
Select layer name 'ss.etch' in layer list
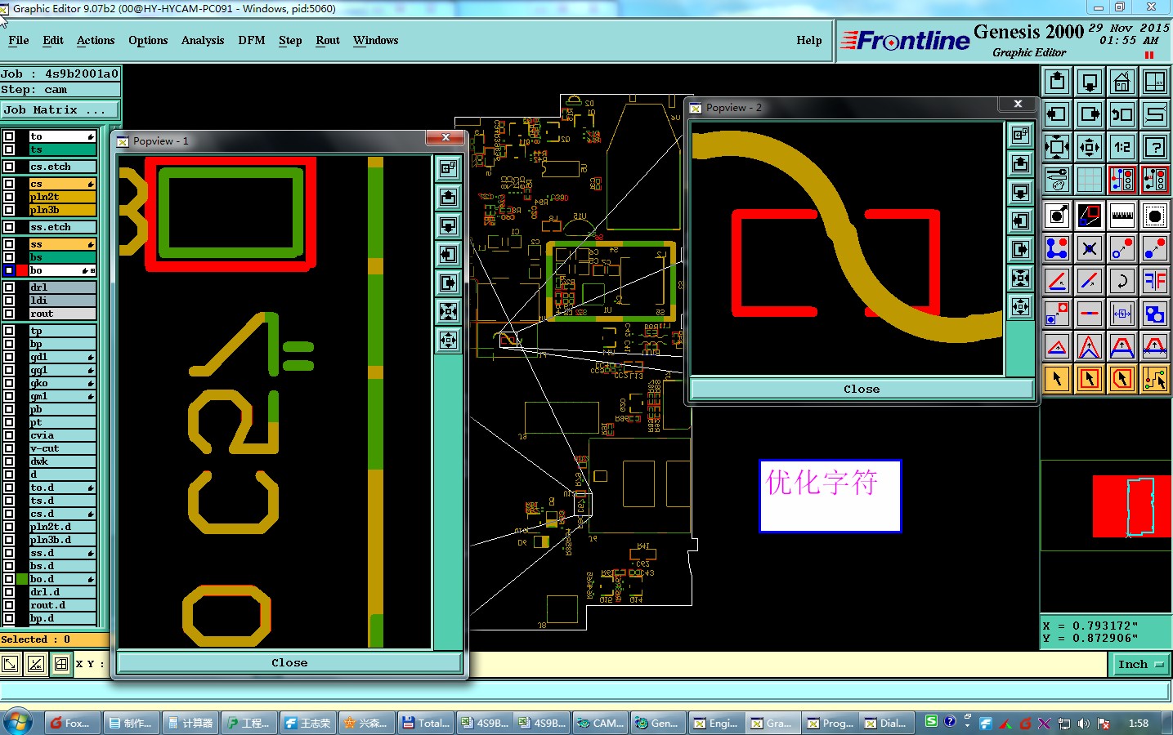click(62, 227)
